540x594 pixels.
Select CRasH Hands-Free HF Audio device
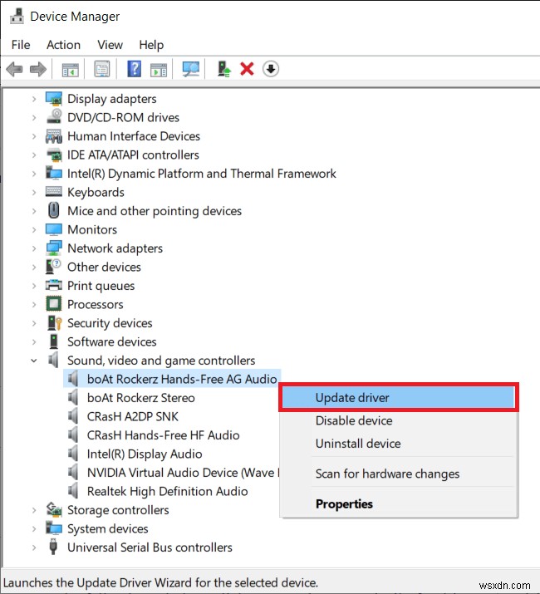click(164, 434)
